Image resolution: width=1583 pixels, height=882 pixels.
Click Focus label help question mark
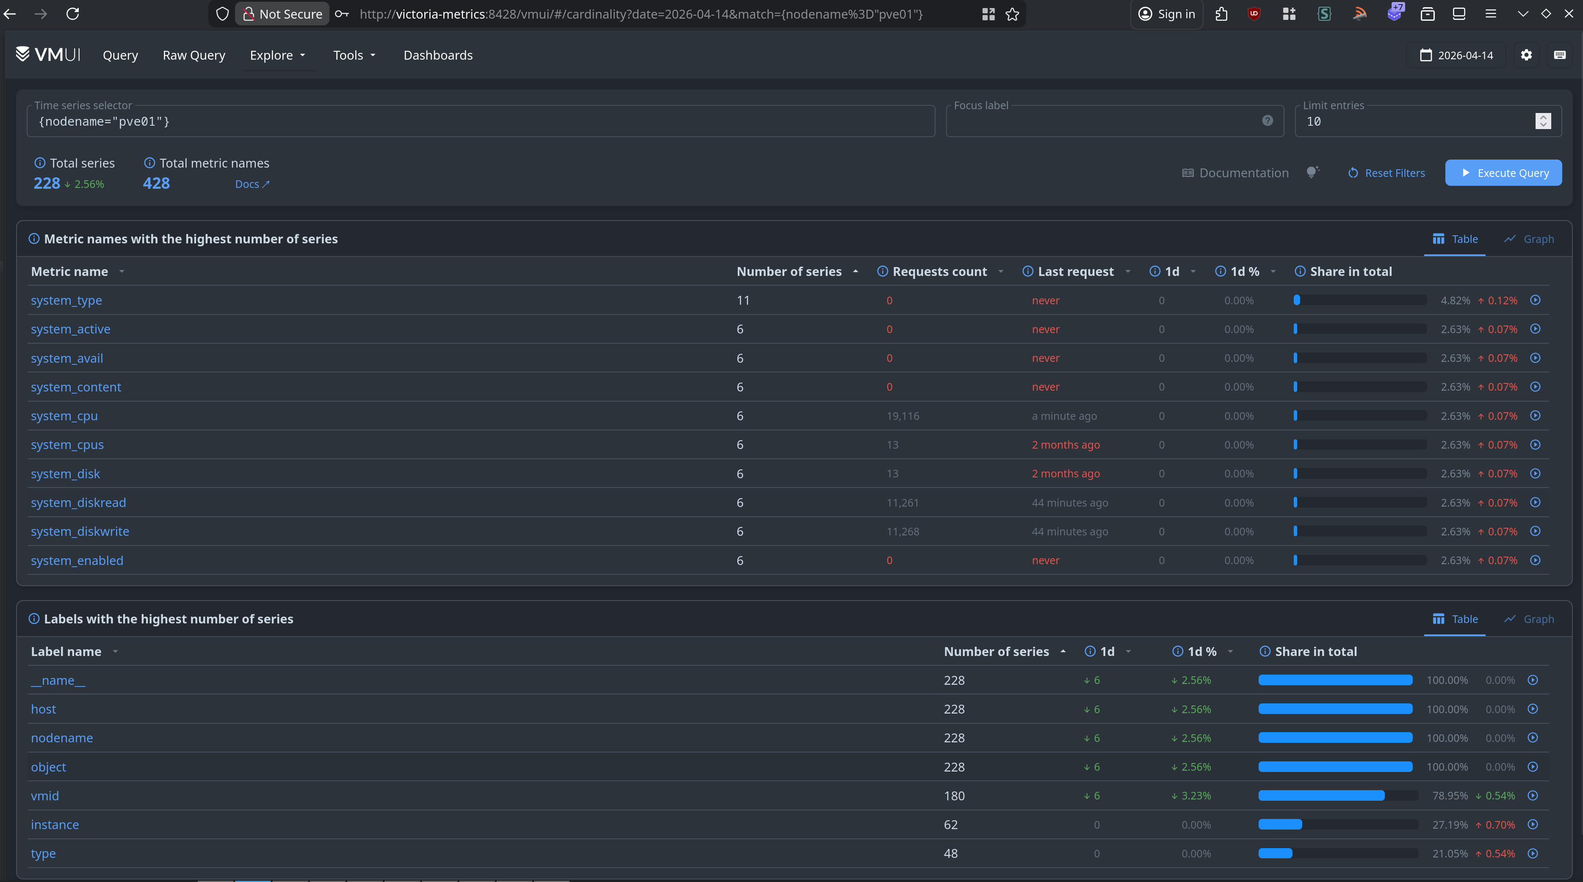(1267, 120)
